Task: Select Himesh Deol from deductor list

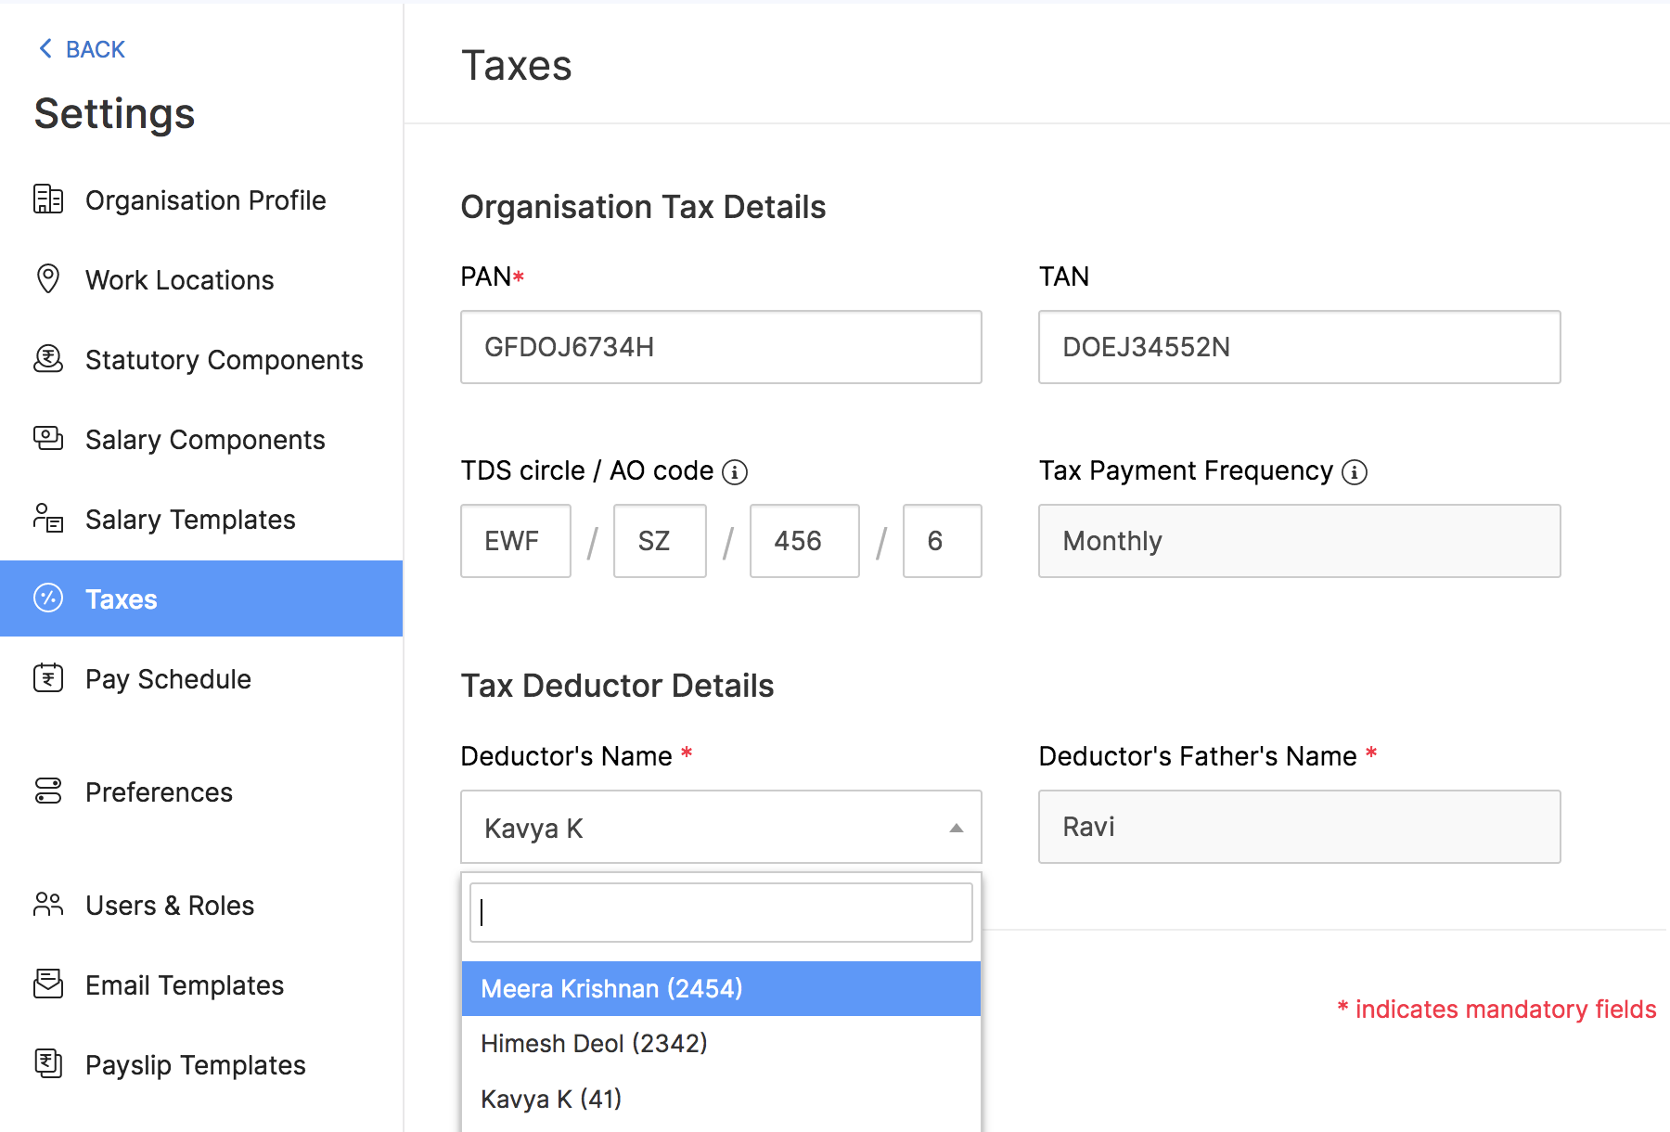Action: coord(594,1043)
